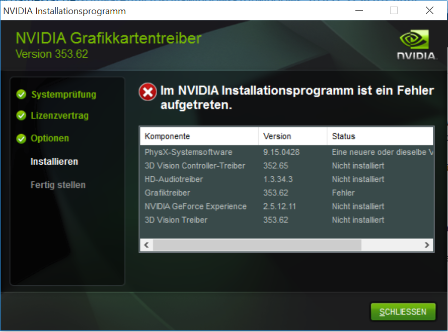Click the SCHLIESSEN button
448x332 pixels.
pyautogui.click(x=403, y=312)
